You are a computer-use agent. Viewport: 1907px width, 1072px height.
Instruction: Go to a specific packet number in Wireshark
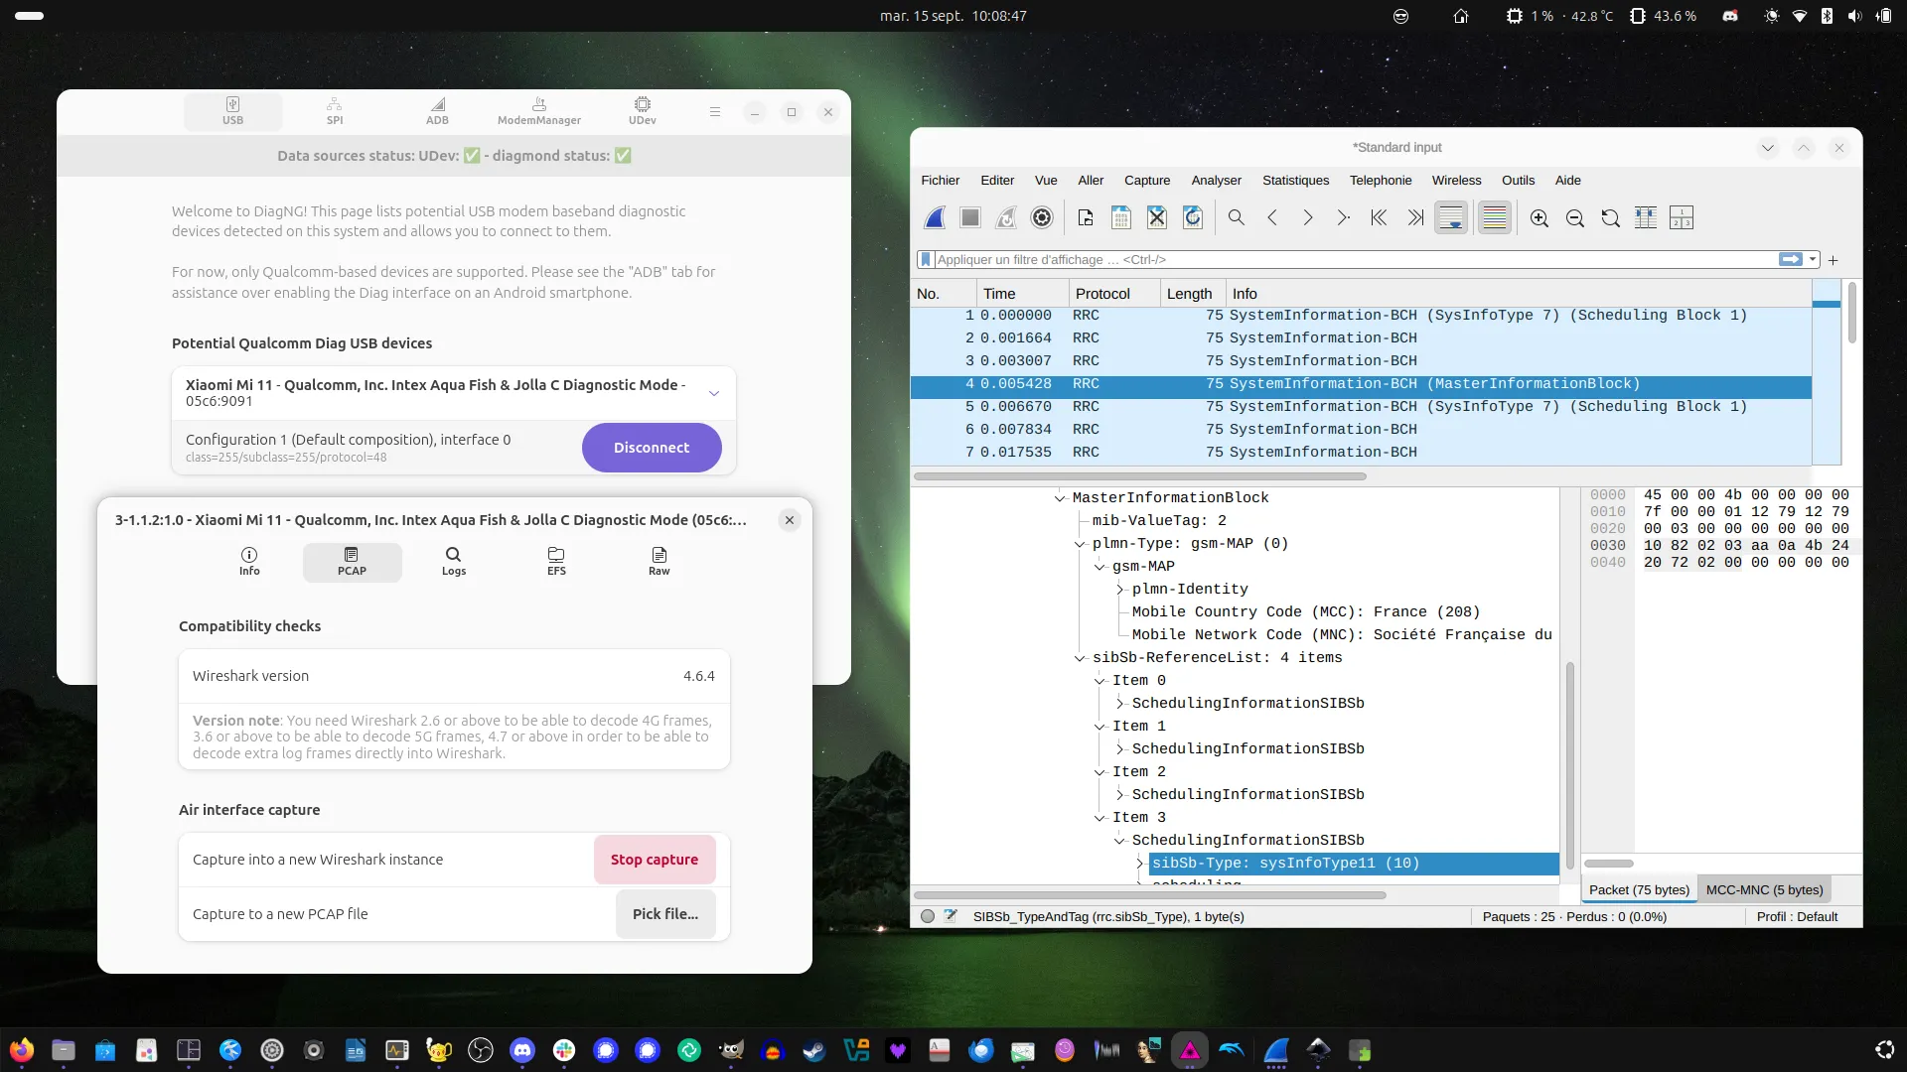pyautogui.click(x=1344, y=217)
